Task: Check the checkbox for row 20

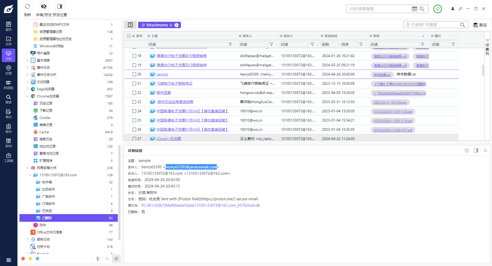Action: coord(134,74)
